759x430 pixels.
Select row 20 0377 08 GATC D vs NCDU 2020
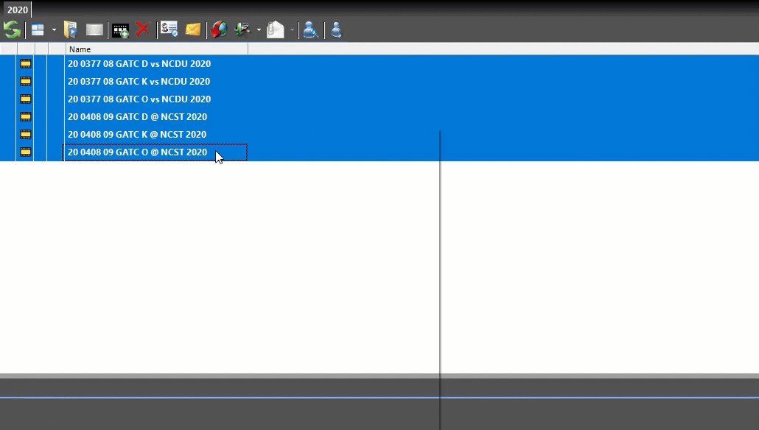(379, 64)
